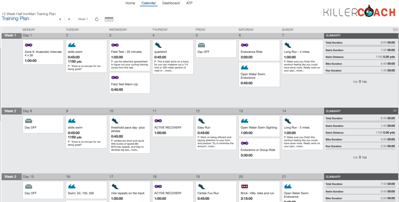The height and width of the screenshot is (202, 399).
Task: Open the Dashboard tab
Action: (171, 3)
